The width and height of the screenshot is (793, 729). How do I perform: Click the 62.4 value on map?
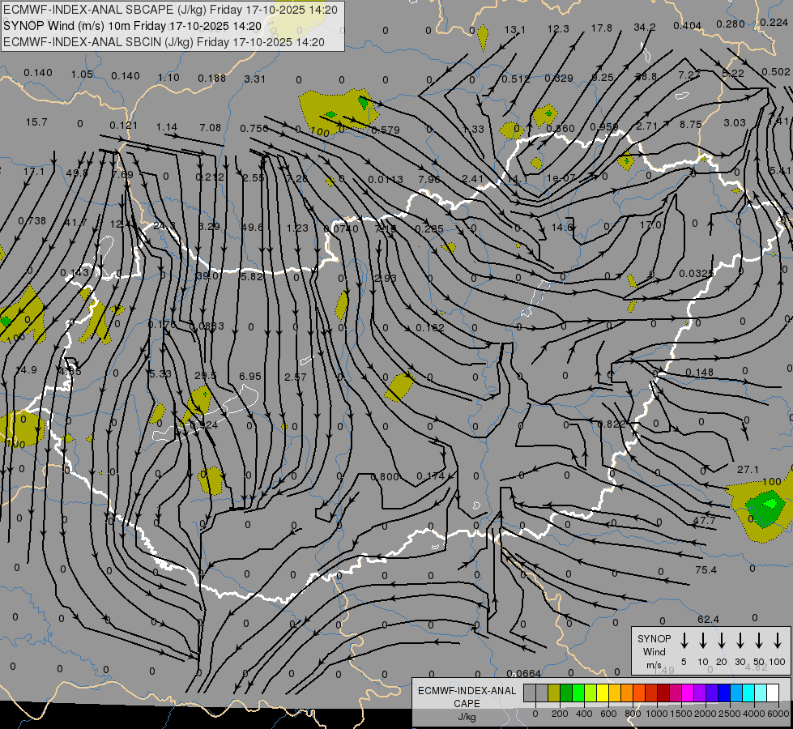tap(708, 619)
